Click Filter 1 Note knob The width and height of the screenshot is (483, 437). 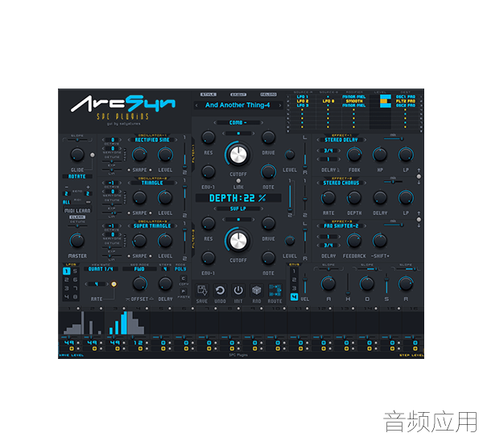pyautogui.click(x=268, y=172)
